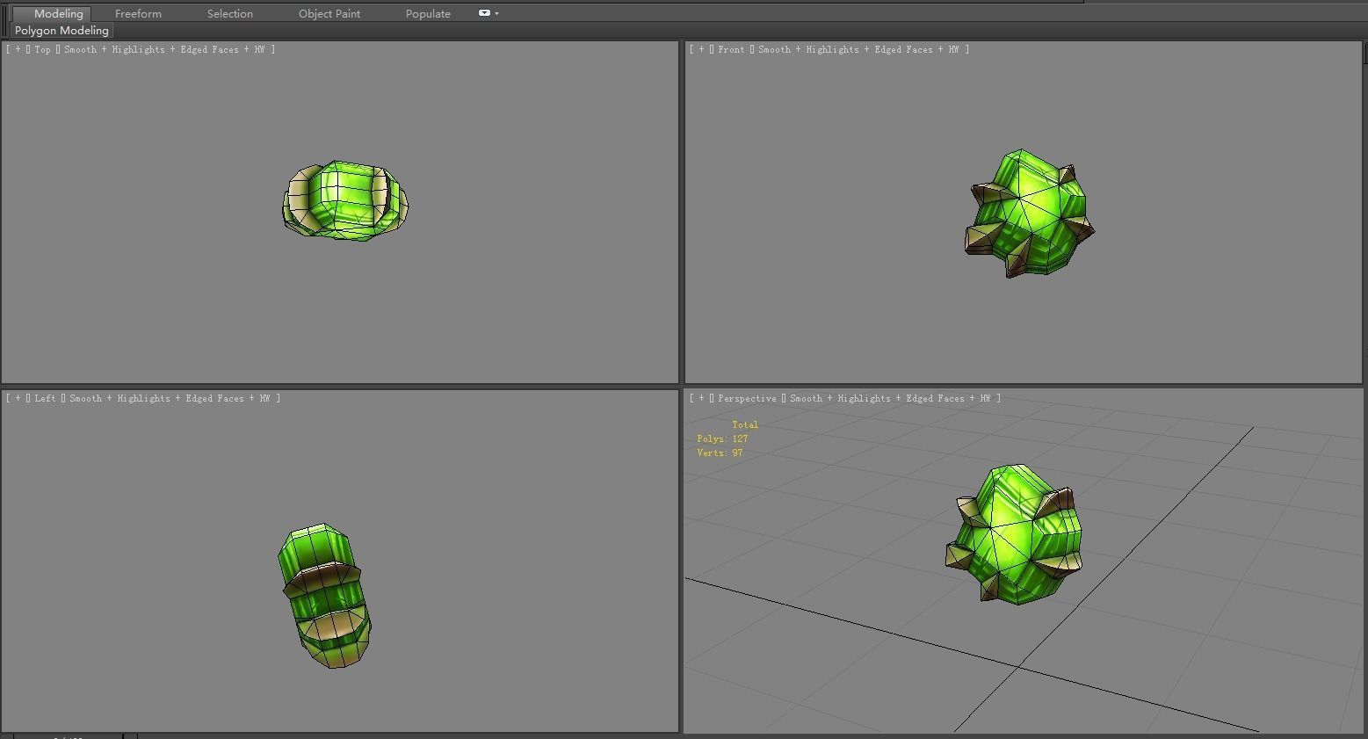Click the 'Total' statistics heading
Viewport: 1368px width, 739px height.
click(x=745, y=424)
